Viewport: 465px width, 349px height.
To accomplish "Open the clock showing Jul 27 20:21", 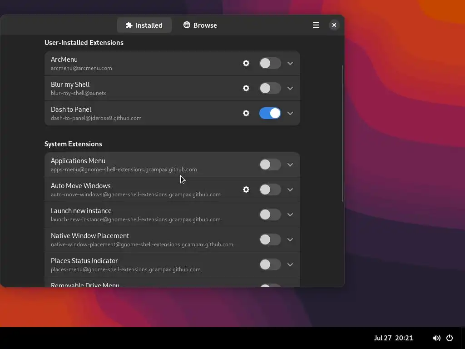I will click(393, 338).
